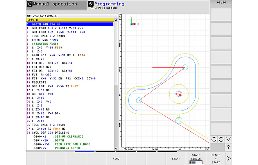This screenshot has width=258, height=165.
Task: Click the scroll up arrow of program list
Action: coord(116,20)
